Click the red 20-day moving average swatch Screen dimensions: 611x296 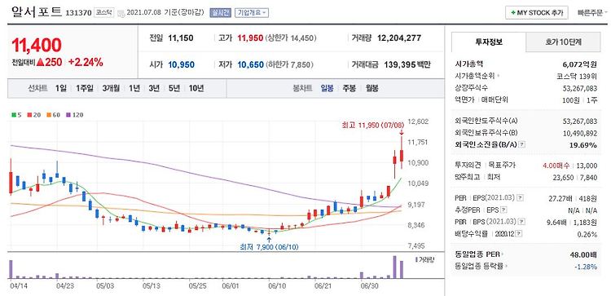[x=30, y=115]
